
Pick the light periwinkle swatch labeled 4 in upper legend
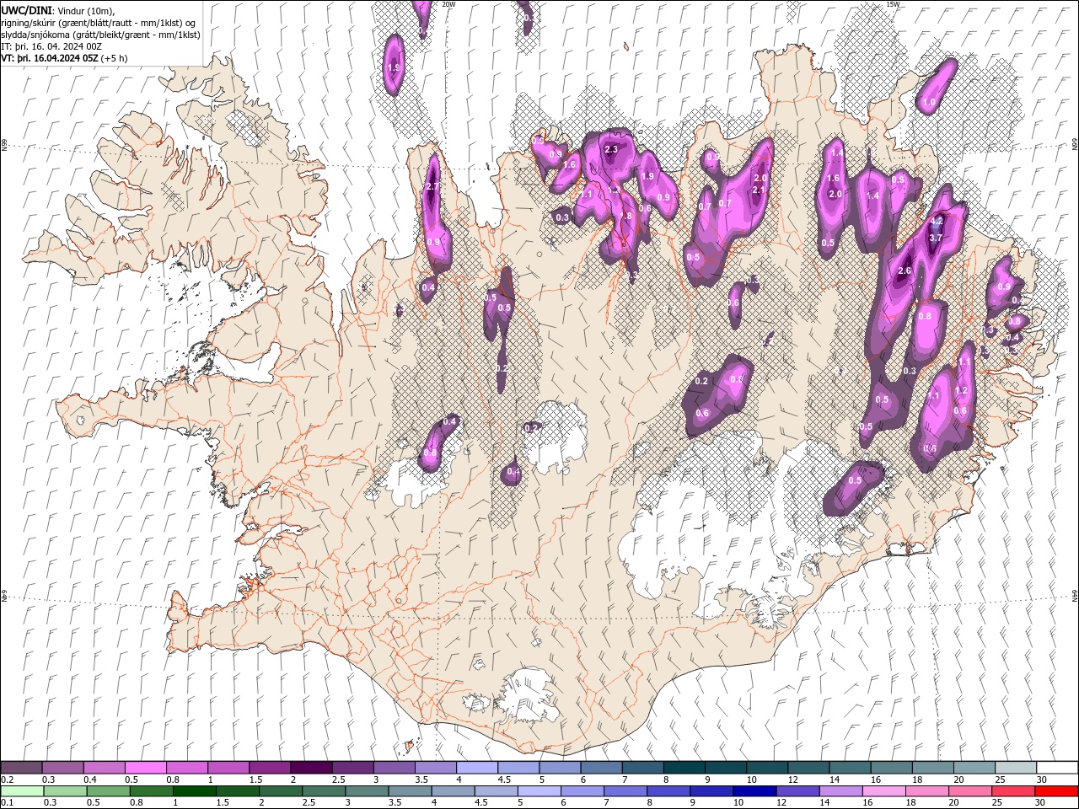476,768
